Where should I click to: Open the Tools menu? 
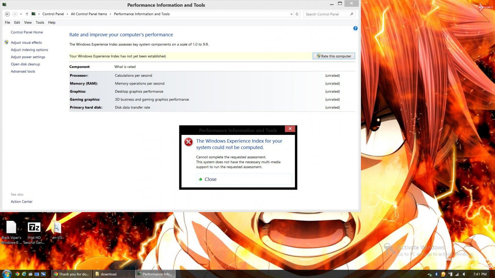tap(40, 23)
